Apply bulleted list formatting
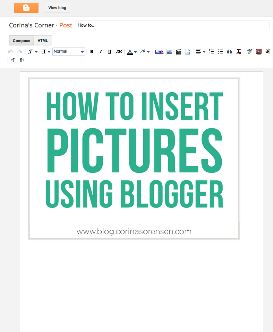This screenshot has width=273, height=332. tap(221, 52)
